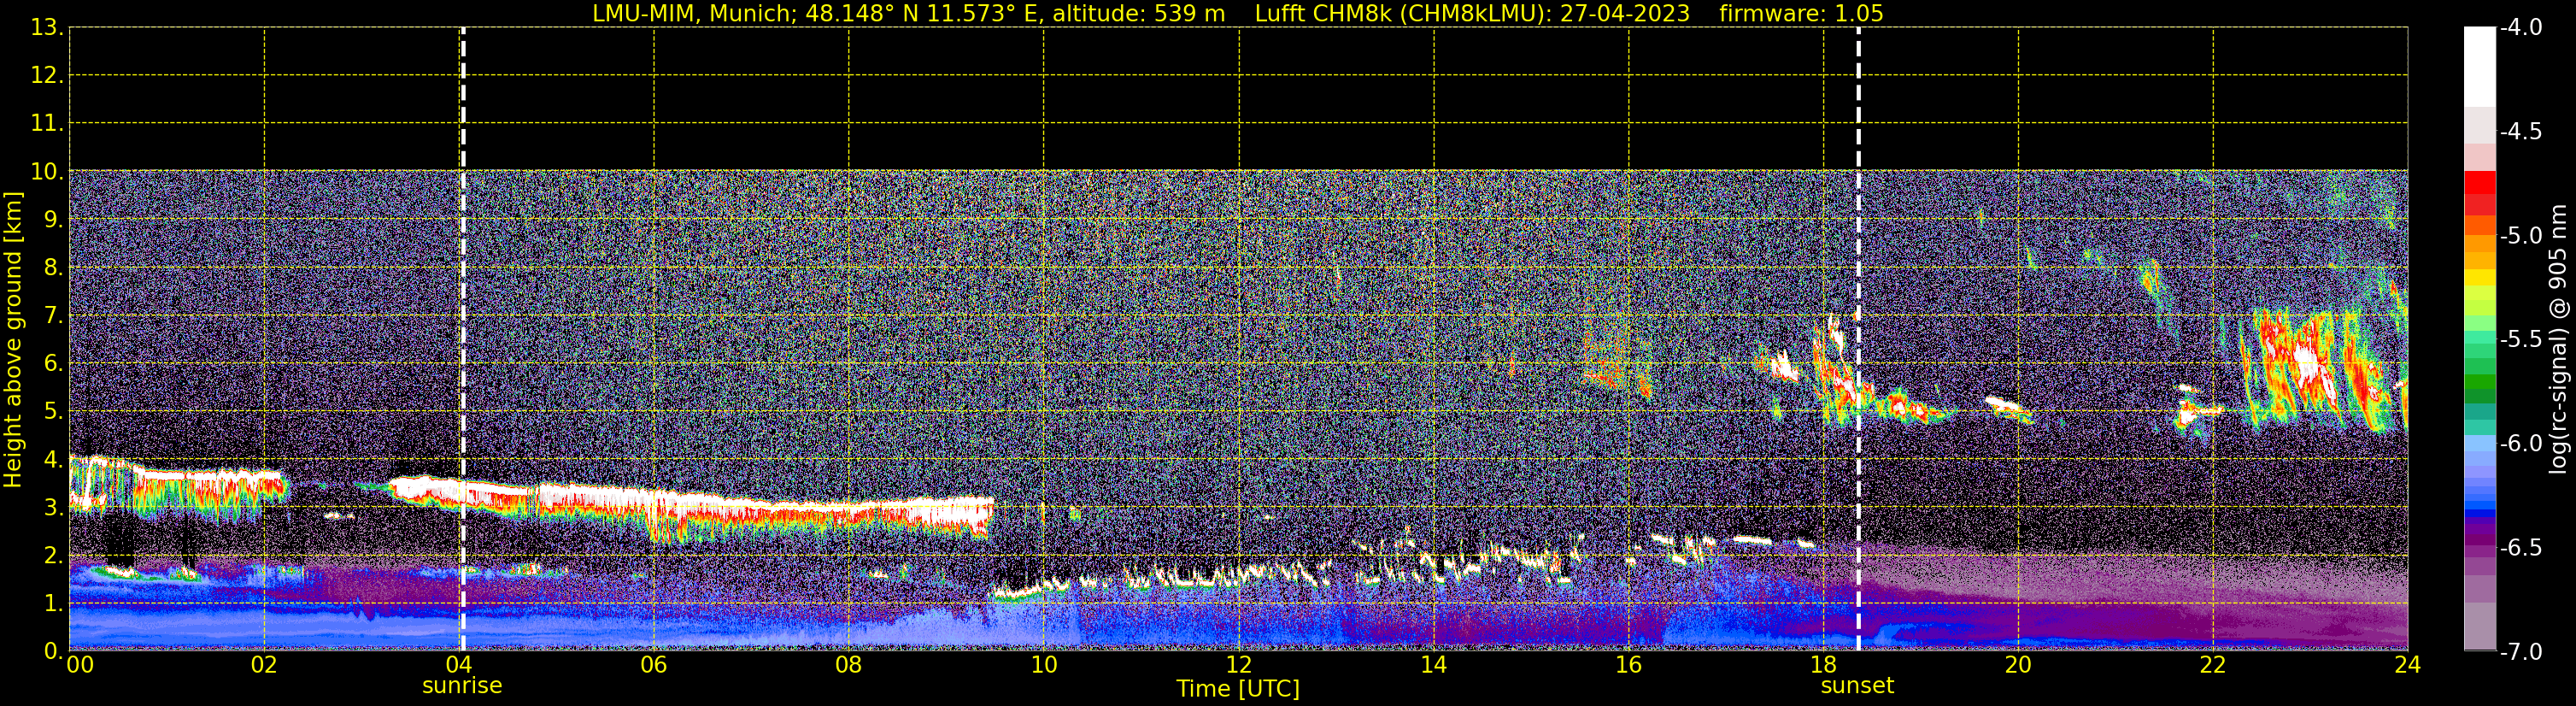Click the '24' time axis tick label
2576x706 pixels.
(2407, 665)
